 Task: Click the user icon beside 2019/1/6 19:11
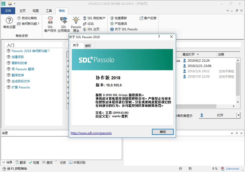click(185, 71)
